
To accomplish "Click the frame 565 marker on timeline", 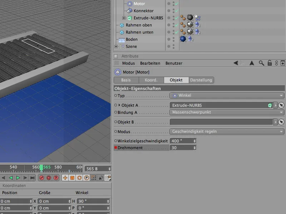I will [41, 168].
